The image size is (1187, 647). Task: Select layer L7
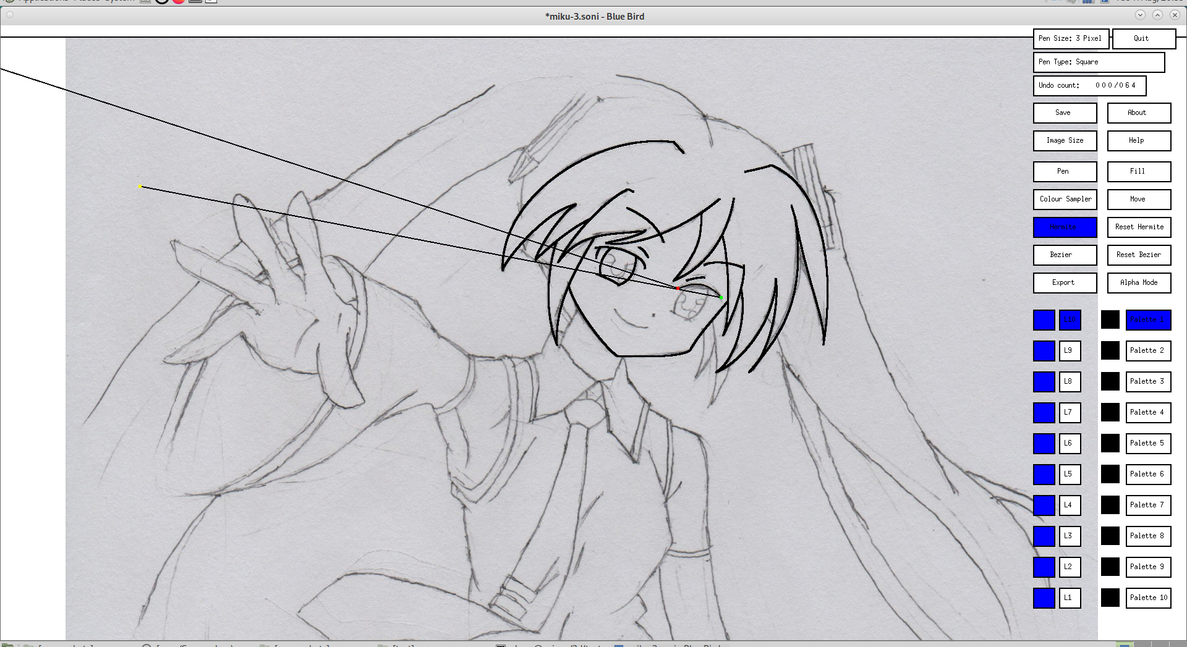(x=1070, y=413)
